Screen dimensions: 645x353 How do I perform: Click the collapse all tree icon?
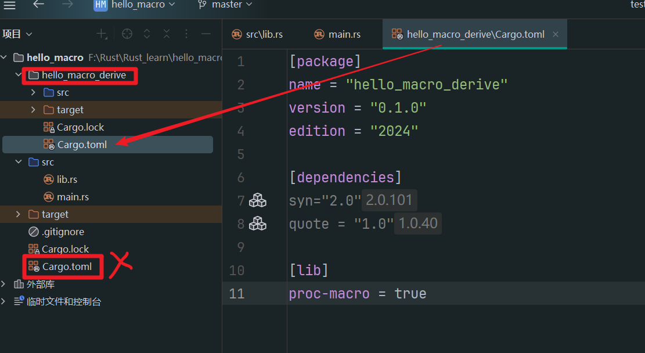(x=167, y=34)
